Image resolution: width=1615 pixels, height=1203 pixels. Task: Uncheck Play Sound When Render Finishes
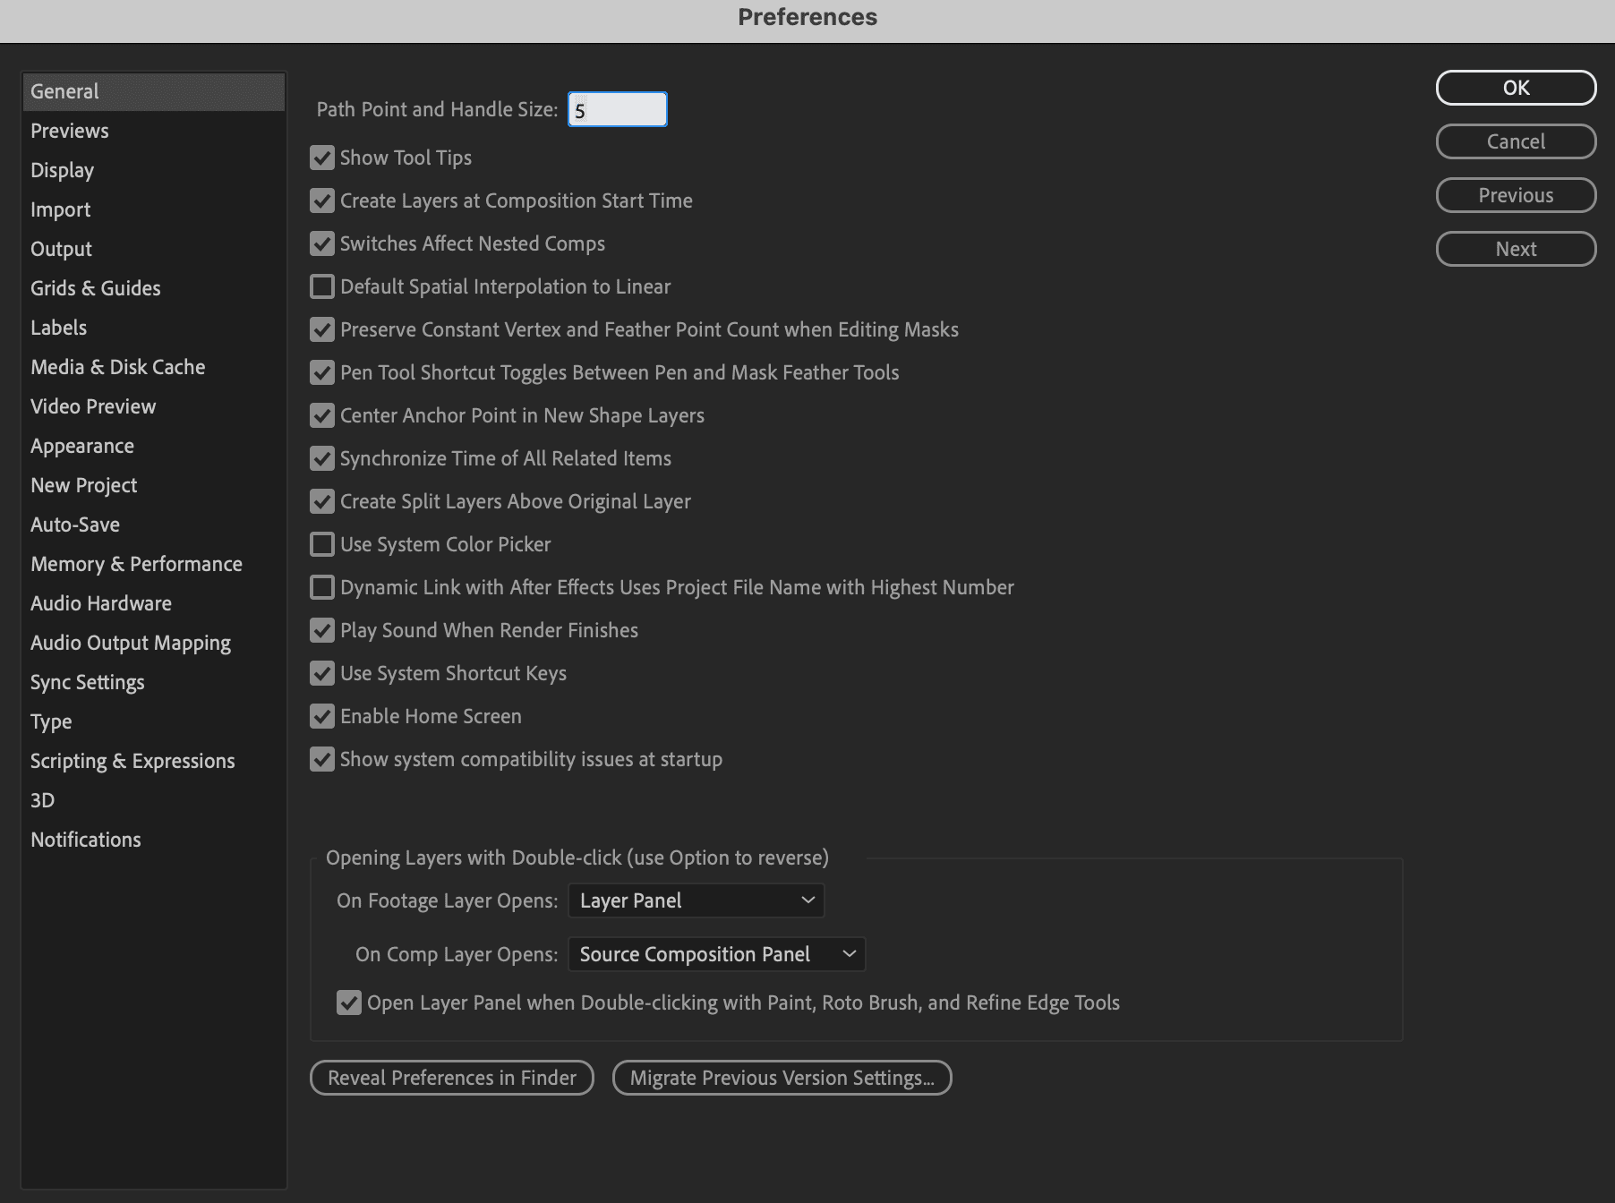click(322, 631)
